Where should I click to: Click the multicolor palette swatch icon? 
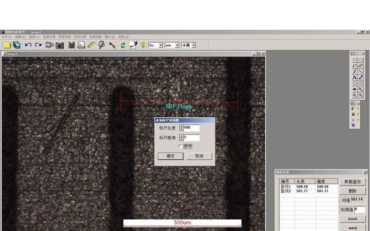coord(353,109)
